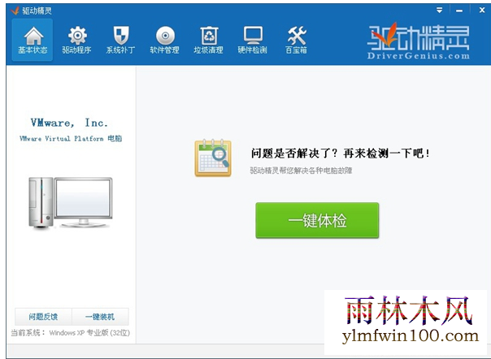
Task: Open the title bar dropdown menu arrow
Action: pyautogui.click(x=440, y=11)
